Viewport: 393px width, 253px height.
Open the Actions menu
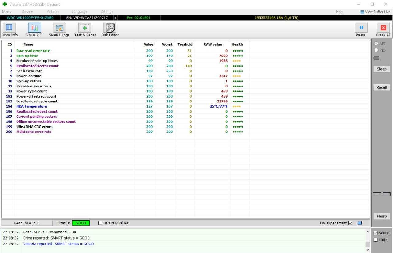pyautogui.click(x=53, y=12)
